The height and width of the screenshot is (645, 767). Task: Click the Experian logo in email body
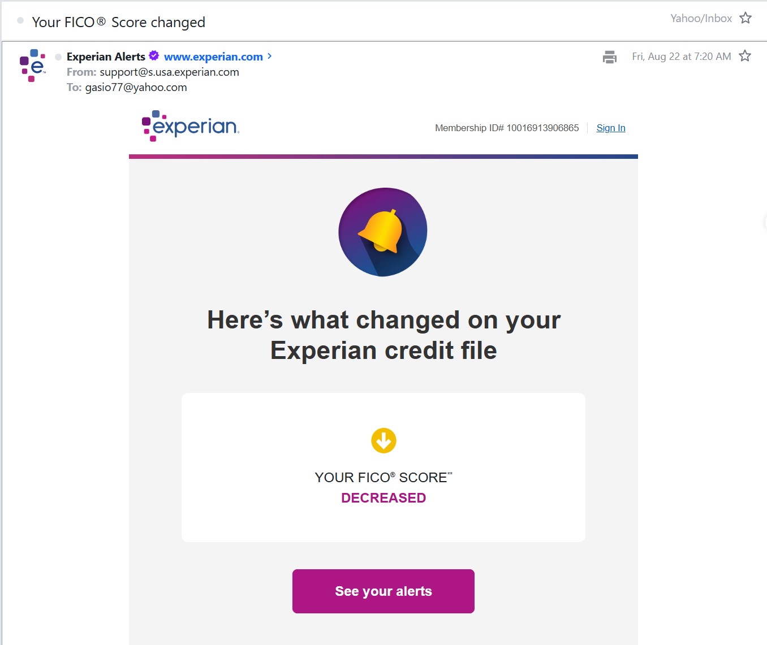(191, 126)
